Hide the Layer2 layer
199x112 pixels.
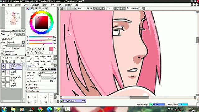(3, 71)
